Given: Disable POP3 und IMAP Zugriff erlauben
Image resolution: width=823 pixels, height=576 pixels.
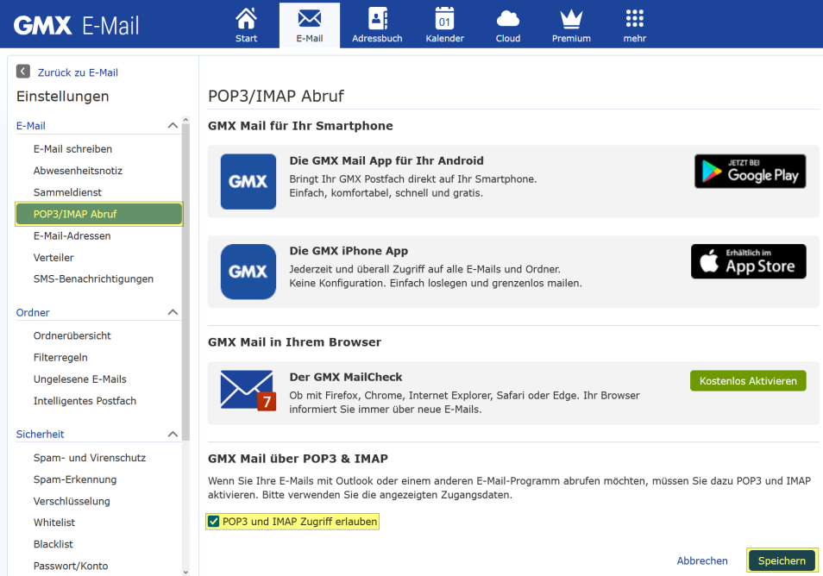Looking at the screenshot, I should [x=213, y=521].
